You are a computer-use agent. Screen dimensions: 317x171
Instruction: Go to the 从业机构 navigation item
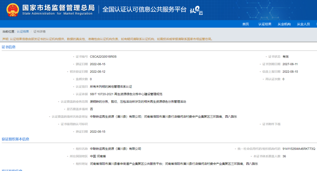284,24
